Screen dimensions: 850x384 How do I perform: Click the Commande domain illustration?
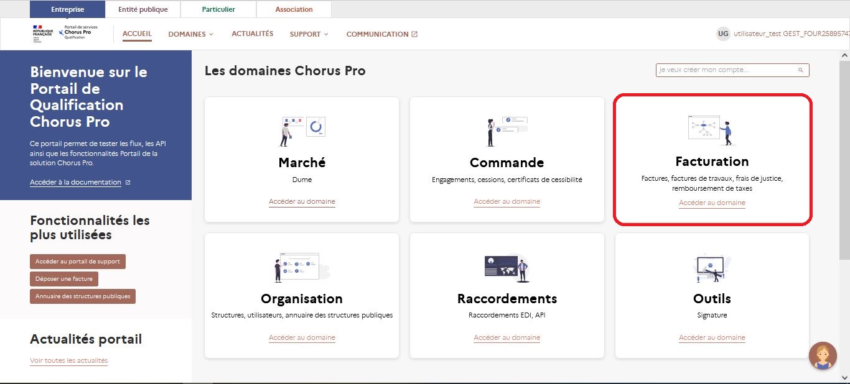click(x=507, y=130)
